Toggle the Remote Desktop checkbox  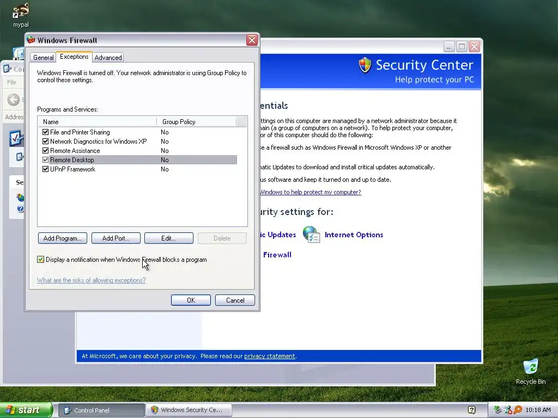pos(45,159)
